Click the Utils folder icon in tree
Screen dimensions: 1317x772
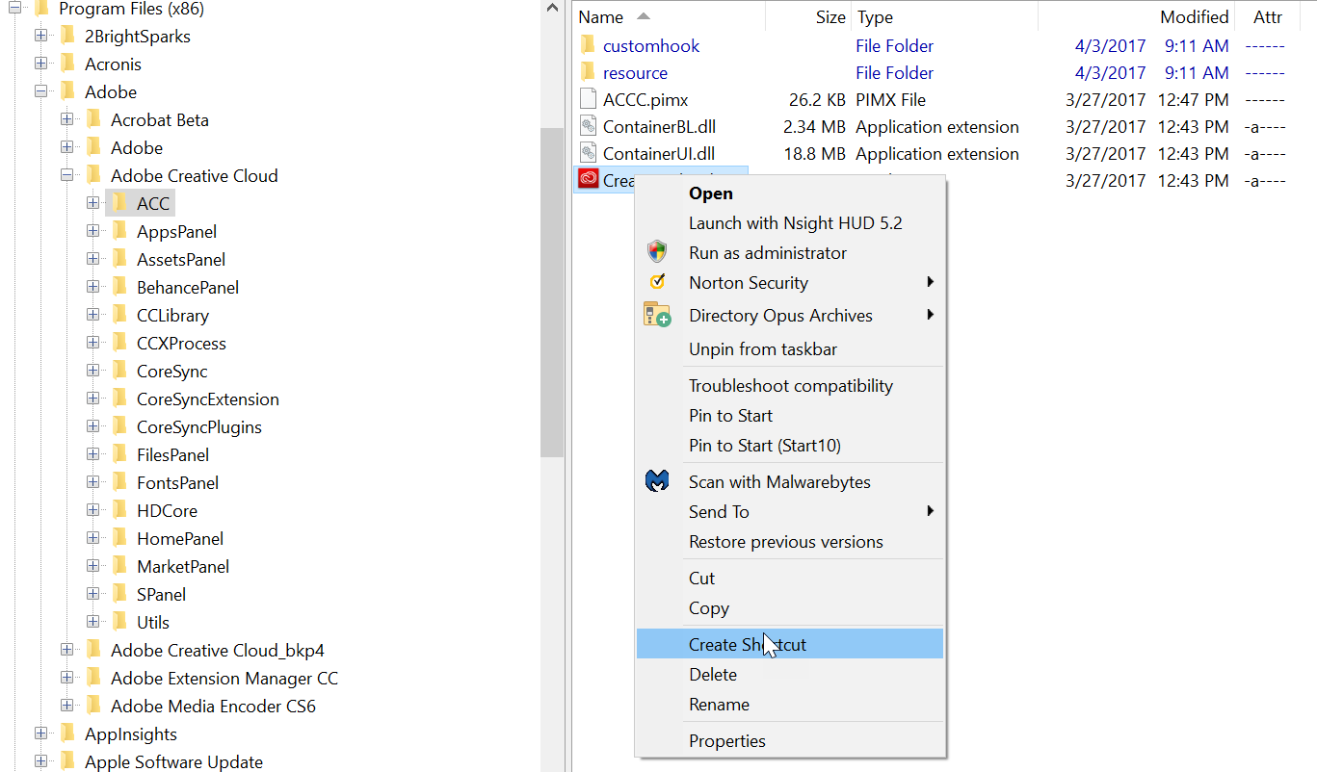119,622
